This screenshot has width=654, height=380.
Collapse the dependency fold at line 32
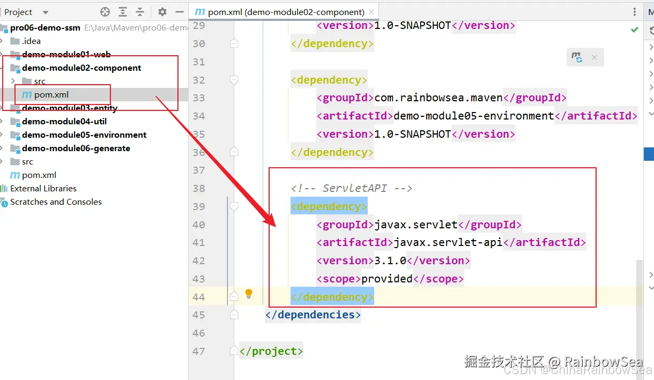pyautogui.click(x=234, y=80)
